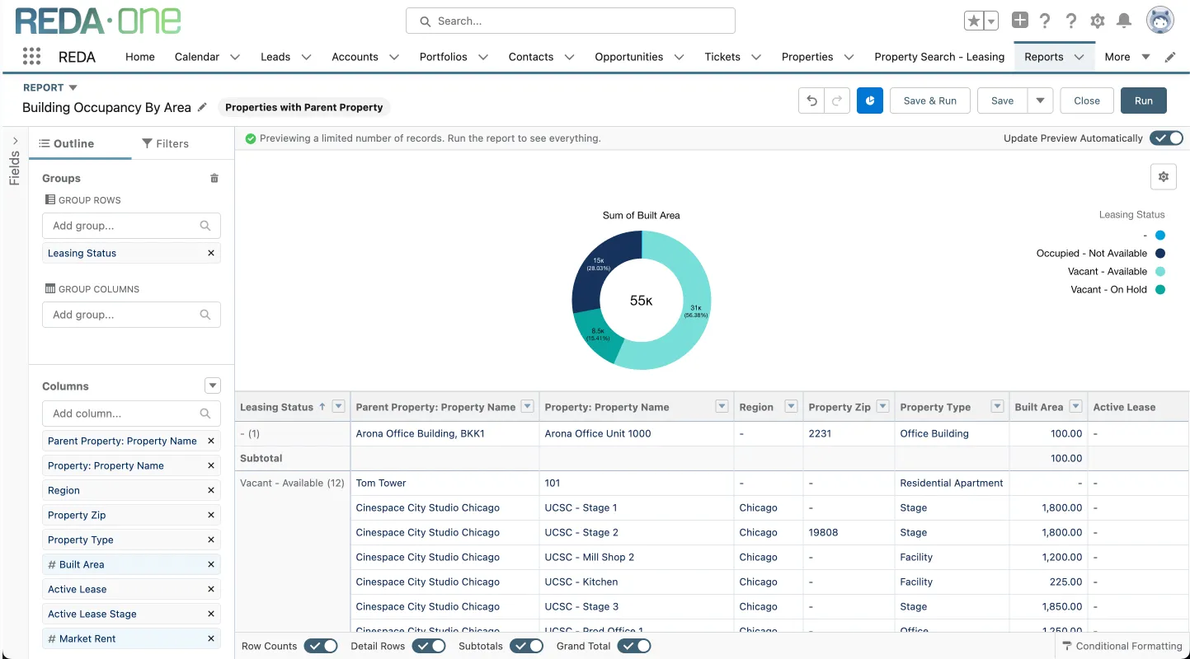Image resolution: width=1190 pixels, height=659 pixels.
Task: Turn off Grand Total toggle
Action: click(x=633, y=646)
